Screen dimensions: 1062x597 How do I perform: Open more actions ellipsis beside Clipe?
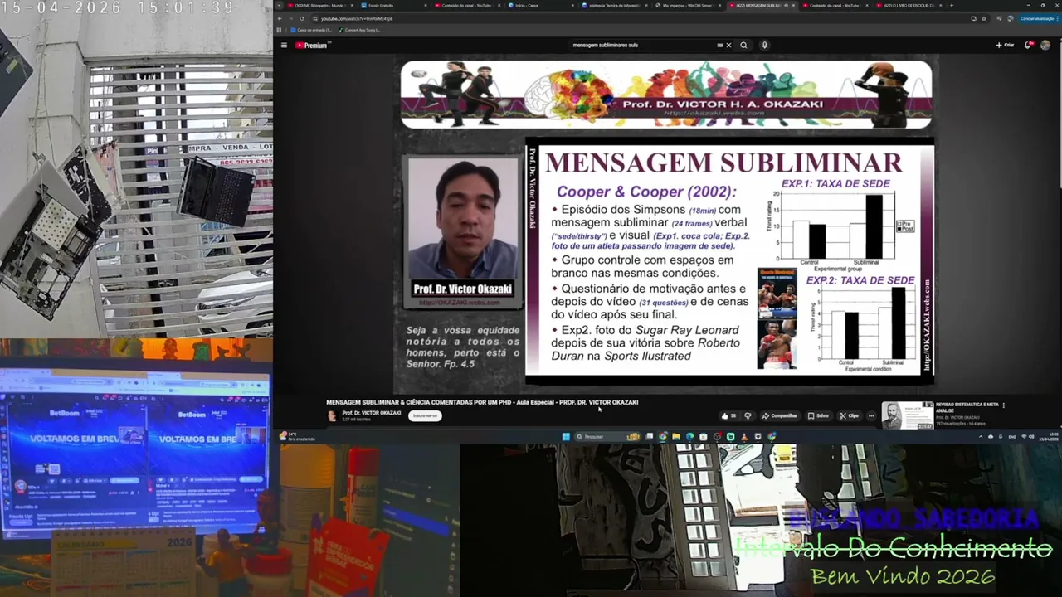871,415
